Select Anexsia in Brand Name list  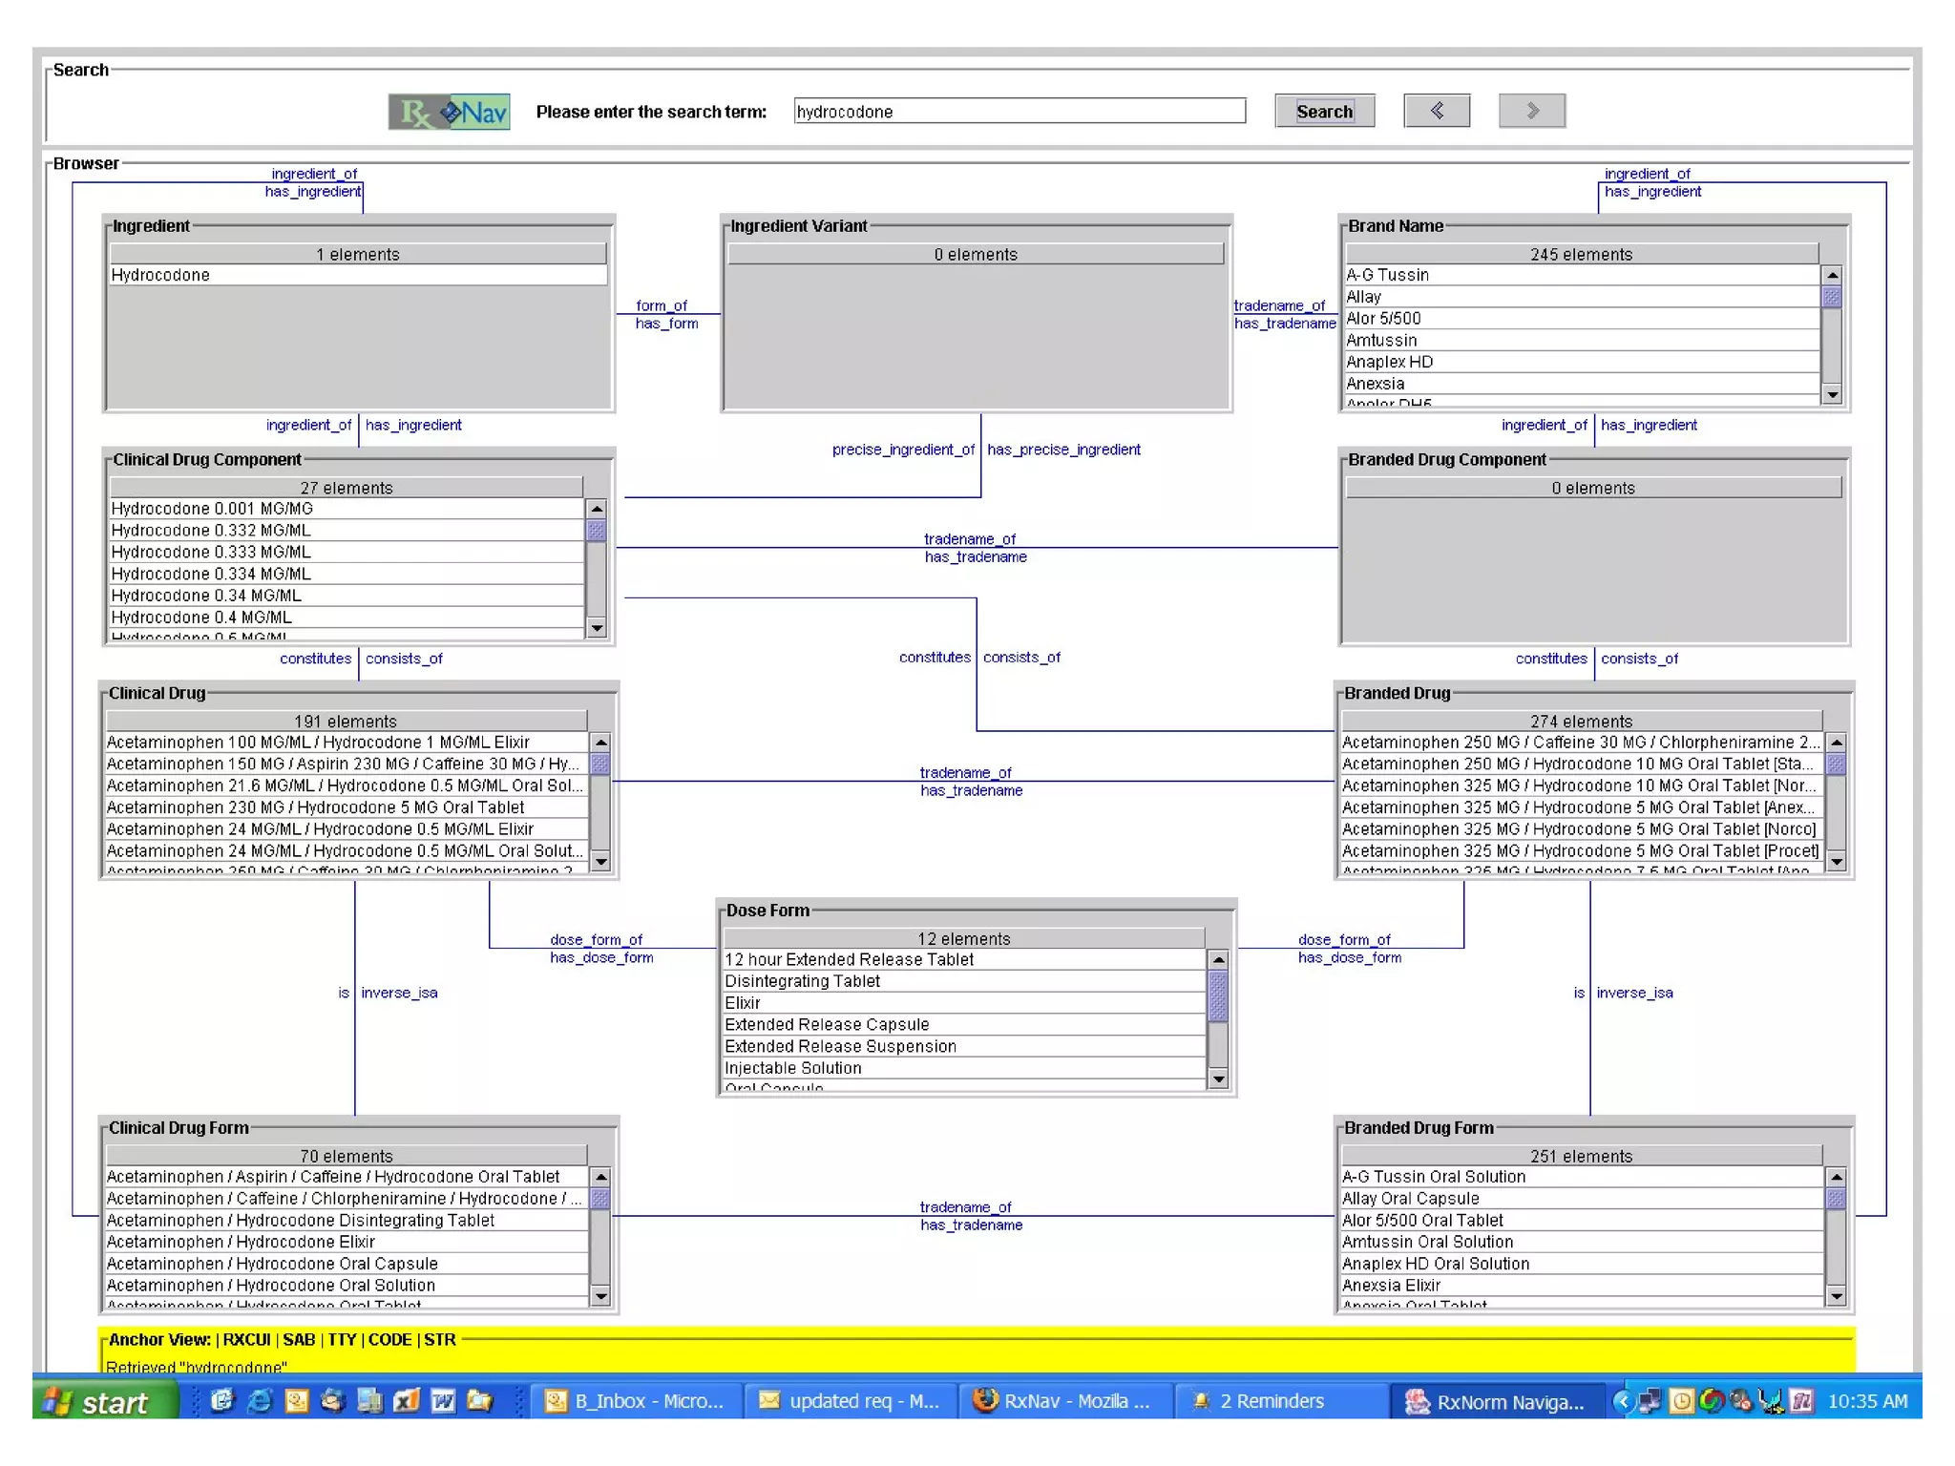tap(1580, 384)
